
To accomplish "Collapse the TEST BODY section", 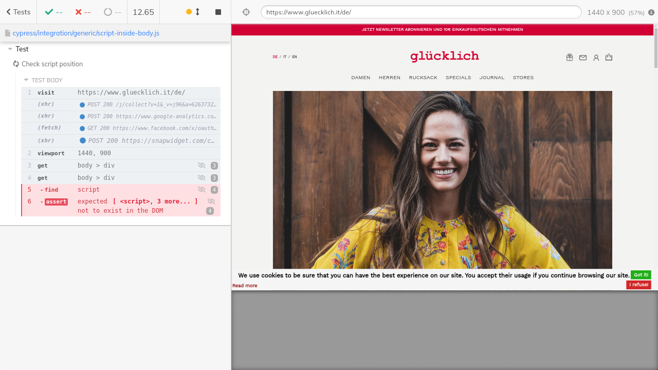I will coord(26,80).
